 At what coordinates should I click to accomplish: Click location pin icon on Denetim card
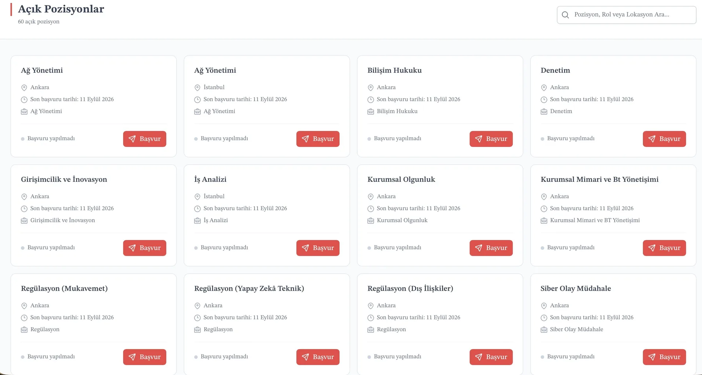(x=544, y=88)
